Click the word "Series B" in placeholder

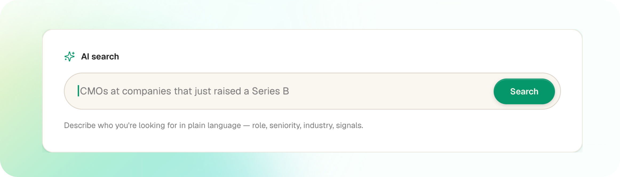(x=270, y=91)
